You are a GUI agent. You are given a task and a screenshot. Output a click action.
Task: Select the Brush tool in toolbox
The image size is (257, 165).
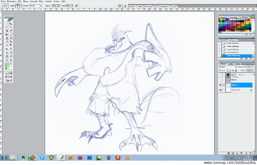click(11, 35)
